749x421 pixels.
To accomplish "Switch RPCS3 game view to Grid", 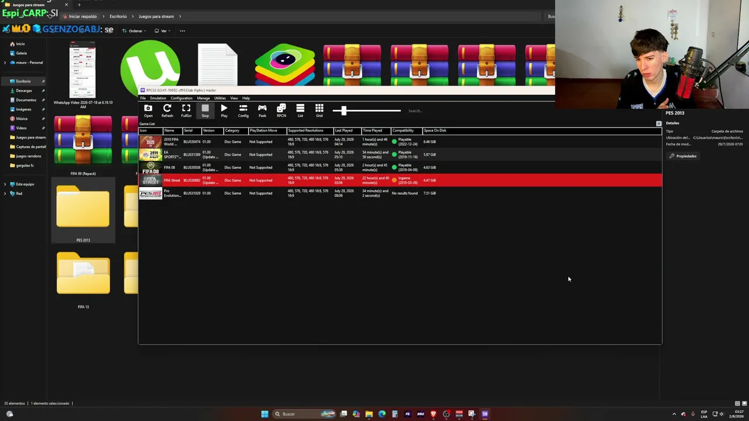I will pos(319,111).
